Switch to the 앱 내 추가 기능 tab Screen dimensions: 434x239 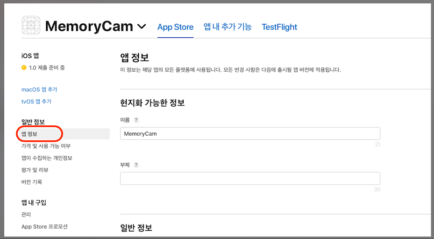(228, 27)
